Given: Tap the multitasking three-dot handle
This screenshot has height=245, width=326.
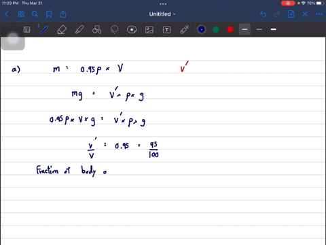Looking at the screenshot, I should 163,4.
